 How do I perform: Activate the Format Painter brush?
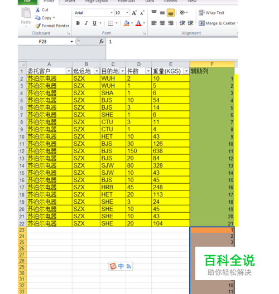pos(38,26)
